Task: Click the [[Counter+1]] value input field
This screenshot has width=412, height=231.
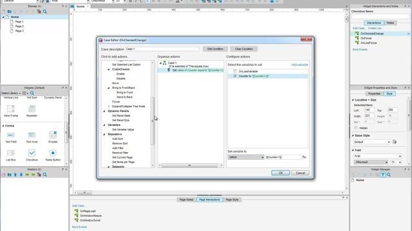Action: coord(283,157)
